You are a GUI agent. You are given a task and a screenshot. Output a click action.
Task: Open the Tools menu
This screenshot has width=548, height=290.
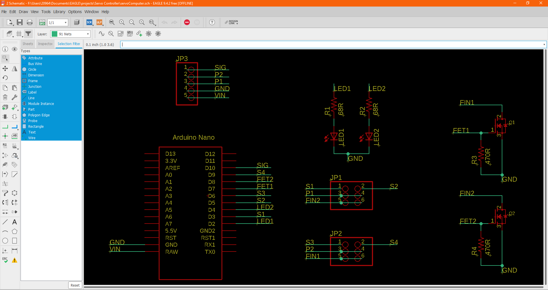coord(46,12)
